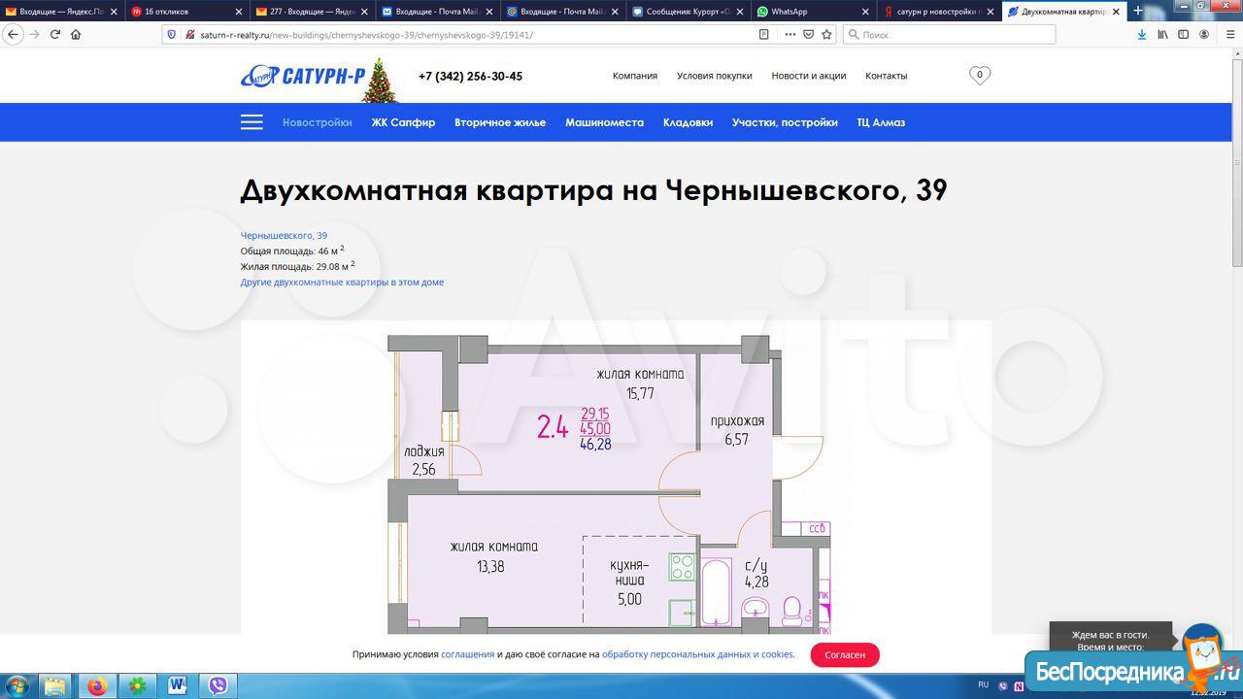Click the favorites heart counter icon
This screenshot has width=1243, height=699.
[979, 75]
